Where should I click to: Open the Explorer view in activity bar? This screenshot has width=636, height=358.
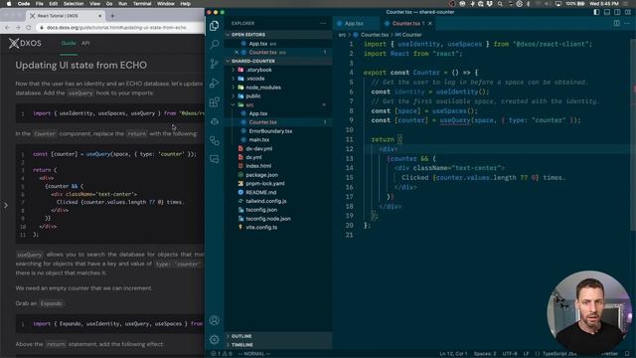[215, 26]
